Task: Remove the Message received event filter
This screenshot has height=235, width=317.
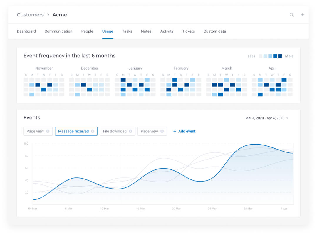Action: [93, 131]
